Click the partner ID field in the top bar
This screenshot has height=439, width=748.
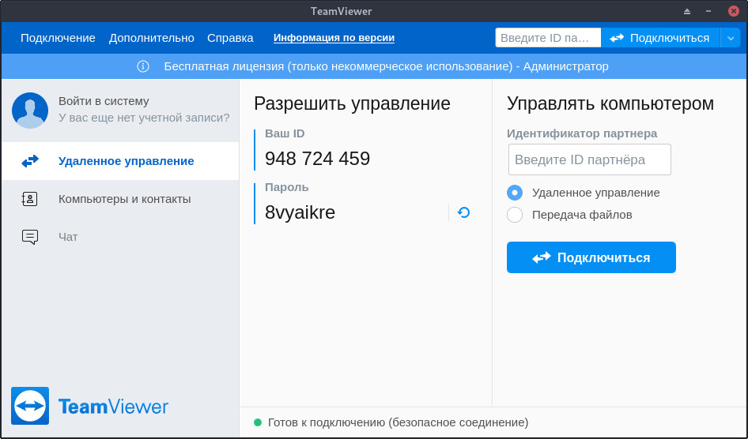pos(548,38)
